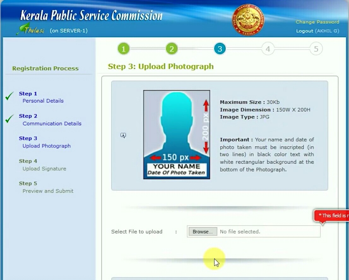This screenshot has width=349, height=280.
Task: Open the Upload Signature step
Action: [x=44, y=169]
